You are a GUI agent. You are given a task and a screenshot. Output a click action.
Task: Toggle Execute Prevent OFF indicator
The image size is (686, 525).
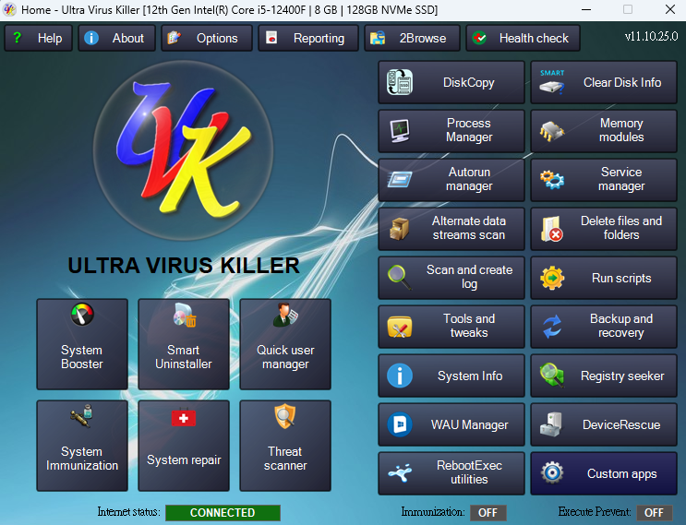655,513
